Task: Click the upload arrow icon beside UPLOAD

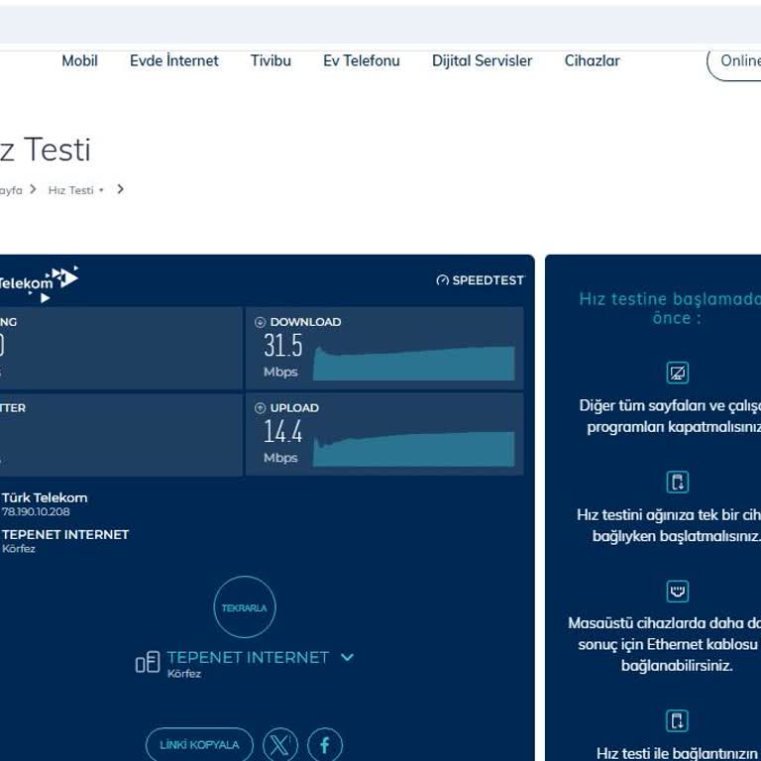Action: click(x=261, y=407)
